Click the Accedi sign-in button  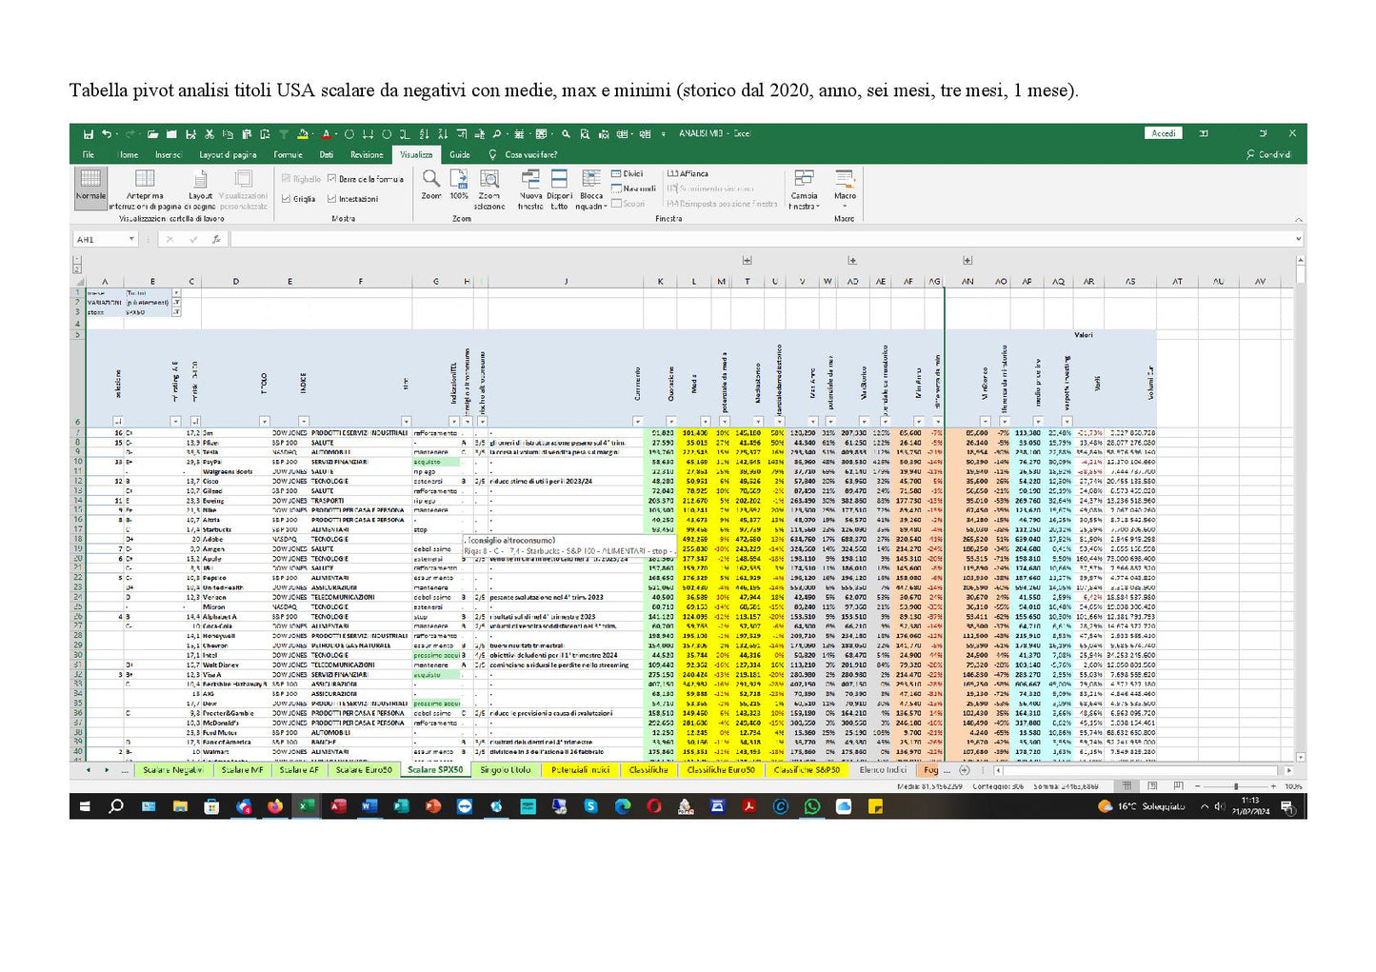[1164, 133]
